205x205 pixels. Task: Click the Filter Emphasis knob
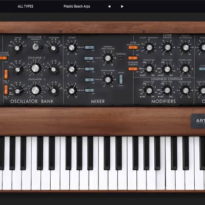coord(168,47)
